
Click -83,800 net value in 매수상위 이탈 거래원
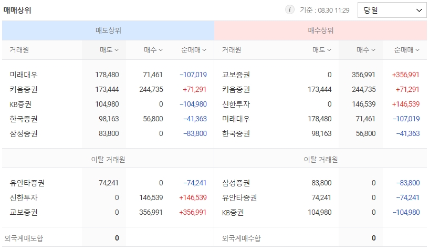[407, 183]
